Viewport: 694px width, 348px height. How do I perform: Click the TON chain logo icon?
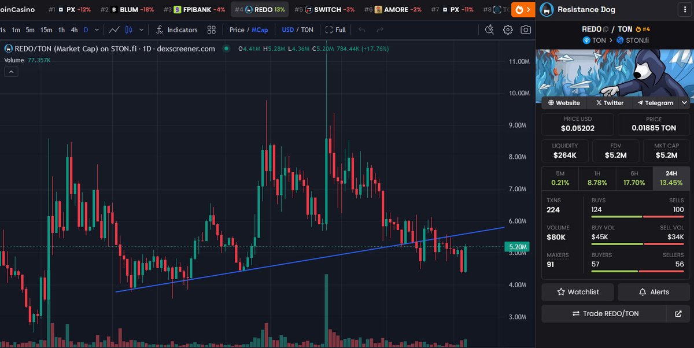[x=586, y=40]
